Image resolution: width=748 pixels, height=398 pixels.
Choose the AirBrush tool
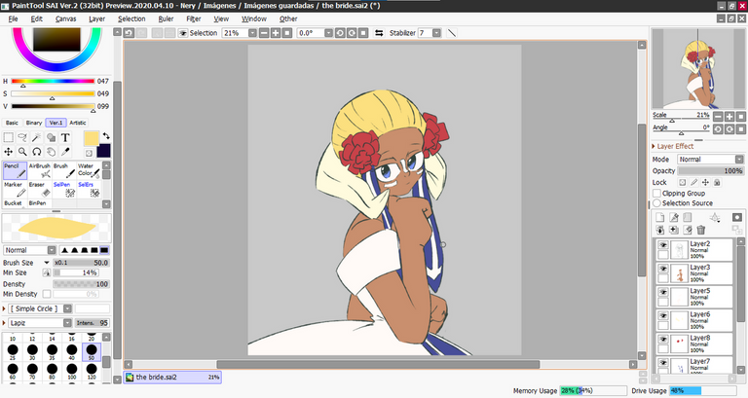pyautogui.click(x=40, y=170)
